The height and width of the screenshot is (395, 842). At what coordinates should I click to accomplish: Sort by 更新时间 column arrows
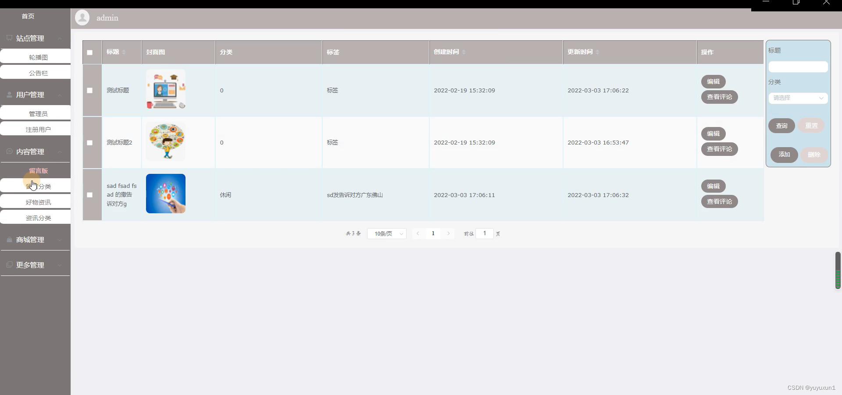click(x=597, y=52)
